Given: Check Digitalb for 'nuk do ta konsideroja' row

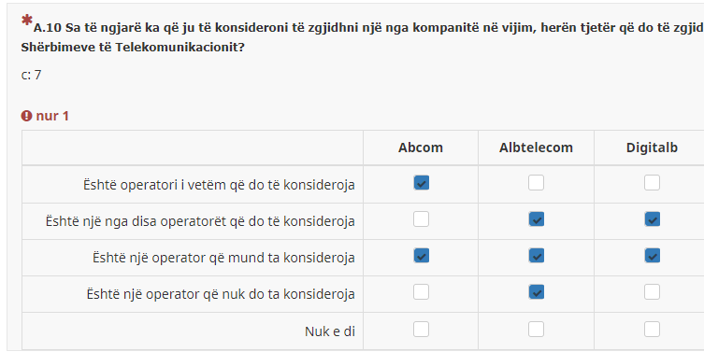Looking at the screenshot, I should coord(652,292).
